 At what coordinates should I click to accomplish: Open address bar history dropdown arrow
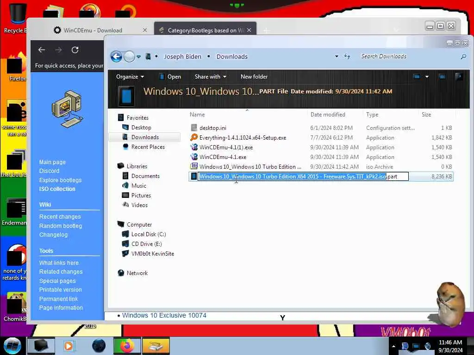[x=337, y=56]
